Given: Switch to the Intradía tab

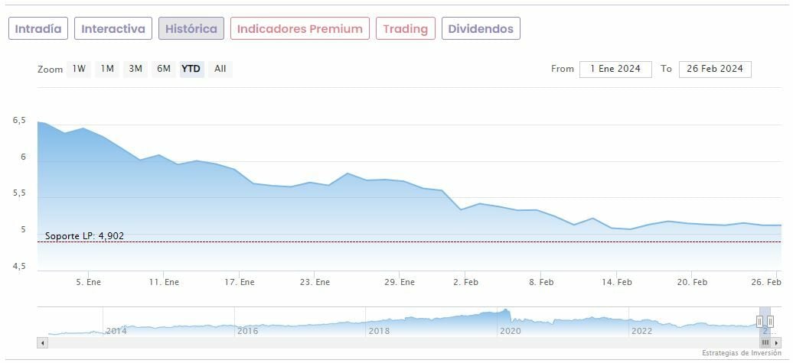Looking at the screenshot, I should point(38,29).
